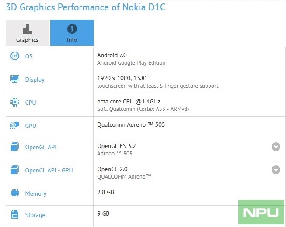
Task: Click the OS icon in the first row
Action: [15, 56]
